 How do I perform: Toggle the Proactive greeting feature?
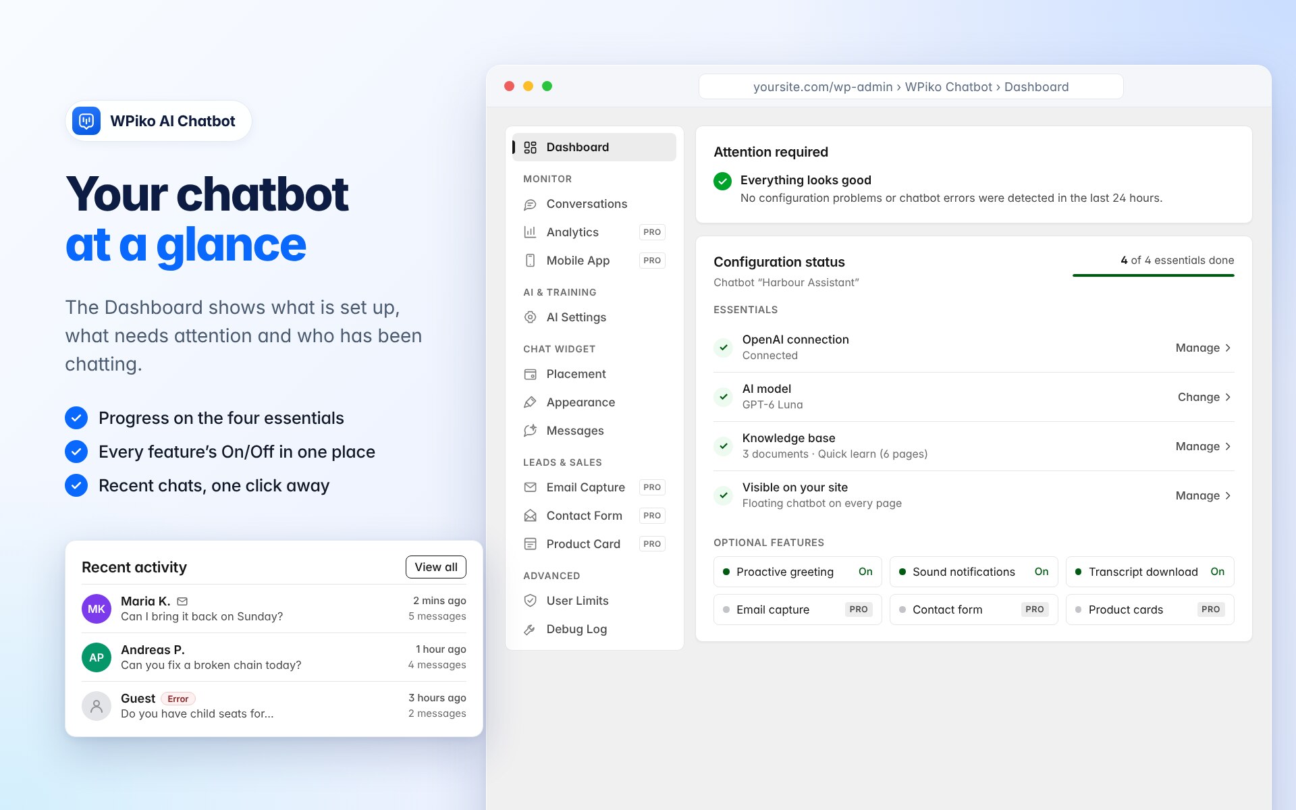(797, 572)
